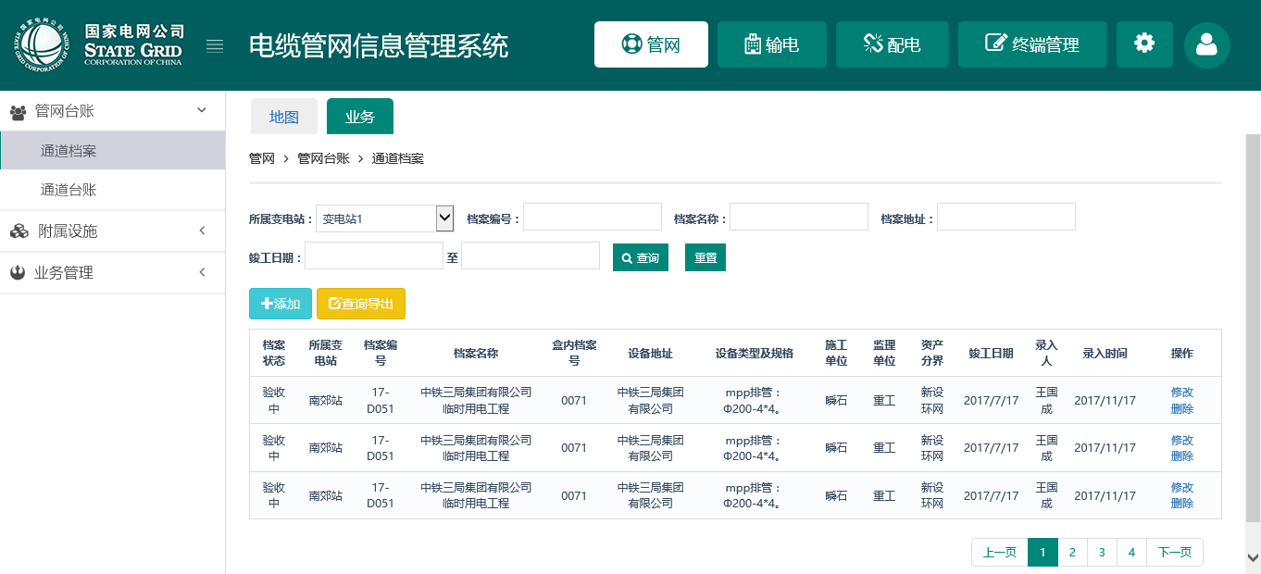The height and width of the screenshot is (574, 1261).
Task: Go to pagination page 4
Action: pyautogui.click(x=1131, y=553)
